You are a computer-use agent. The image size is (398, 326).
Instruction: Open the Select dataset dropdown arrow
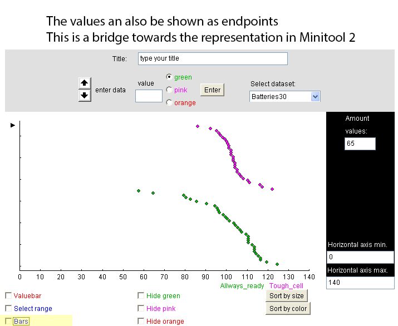315,97
